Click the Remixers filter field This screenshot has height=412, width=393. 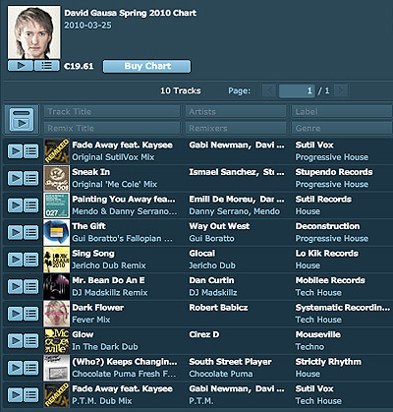[236, 128]
